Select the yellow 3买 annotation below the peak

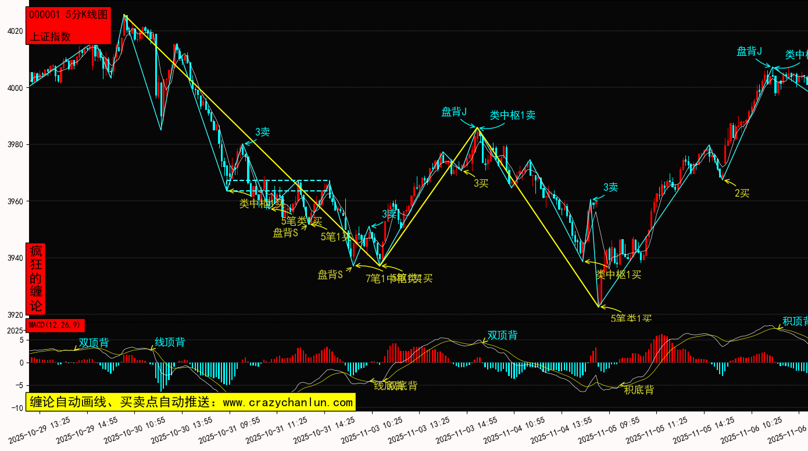[481, 183]
